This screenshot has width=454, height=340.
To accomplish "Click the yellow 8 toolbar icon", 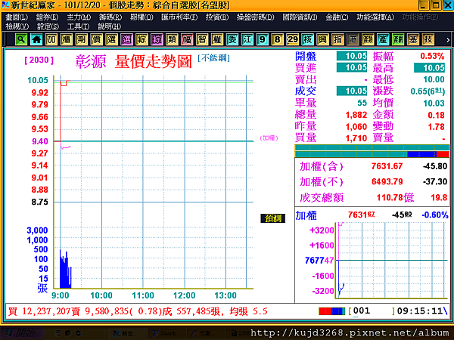I will pos(277,39).
